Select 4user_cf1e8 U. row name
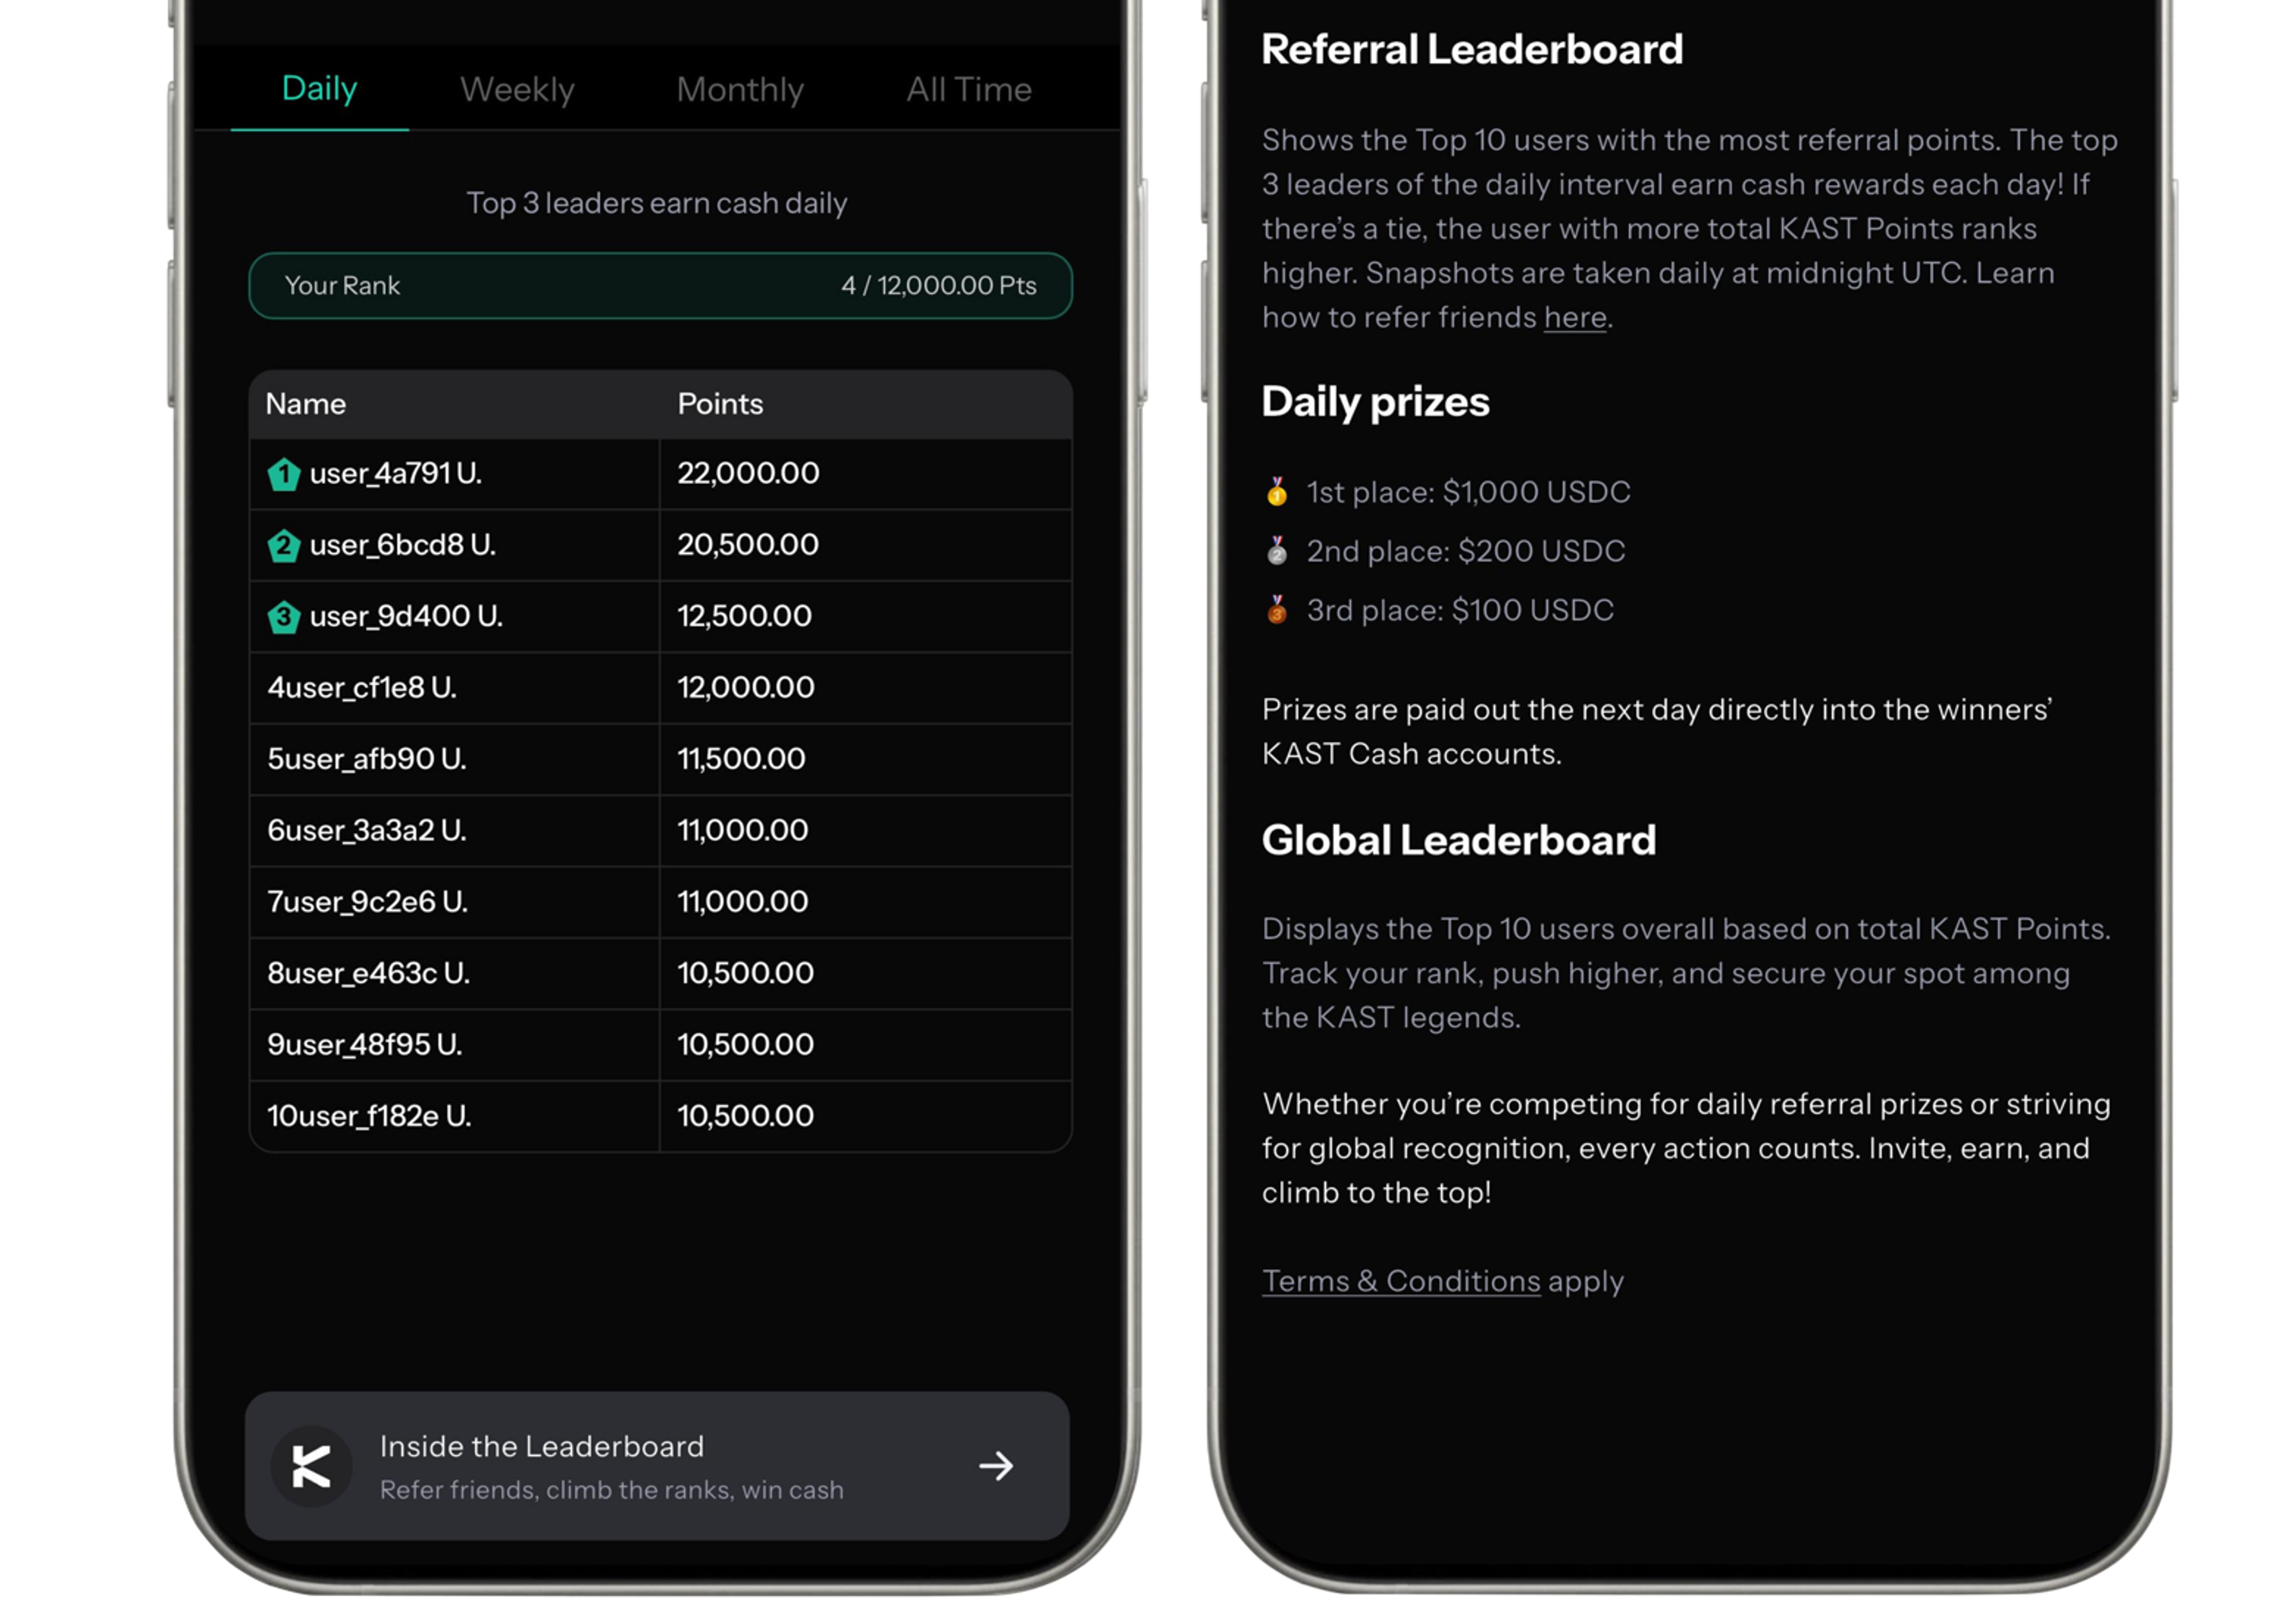The height and width of the screenshot is (1613, 2296). [x=362, y=688]
